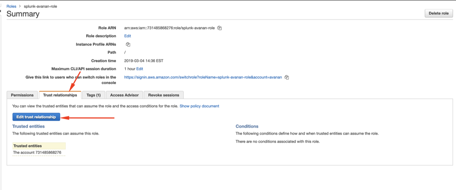Open the Revoke sessions tab

[163, 95]
